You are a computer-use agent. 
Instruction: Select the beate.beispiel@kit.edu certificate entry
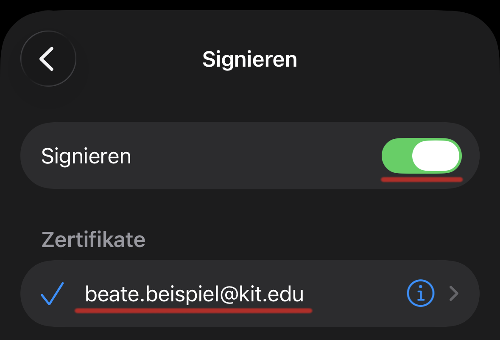click(194, 293)
